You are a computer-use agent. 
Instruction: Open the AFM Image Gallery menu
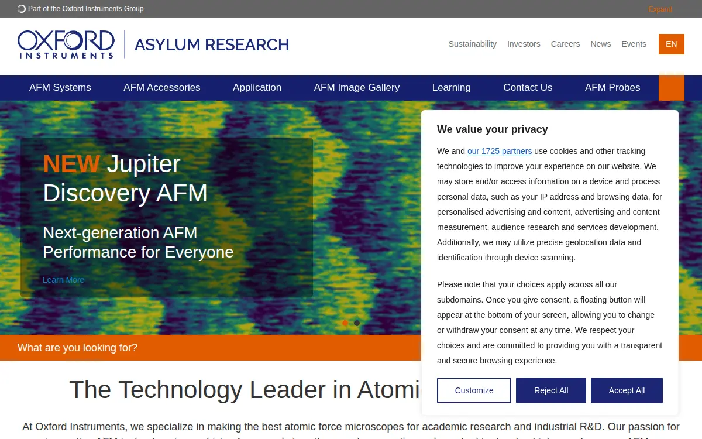pos(357,88)
